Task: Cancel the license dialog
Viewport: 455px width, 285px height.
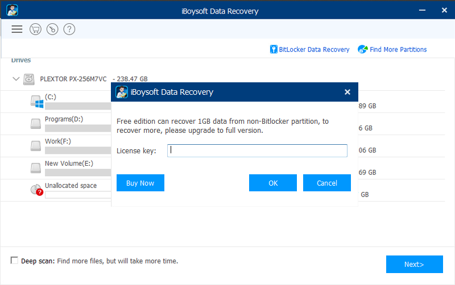Action: pos(327,183)
